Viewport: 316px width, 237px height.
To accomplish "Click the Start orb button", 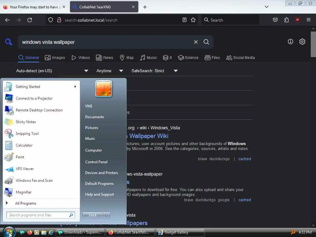I will (9, 232).
